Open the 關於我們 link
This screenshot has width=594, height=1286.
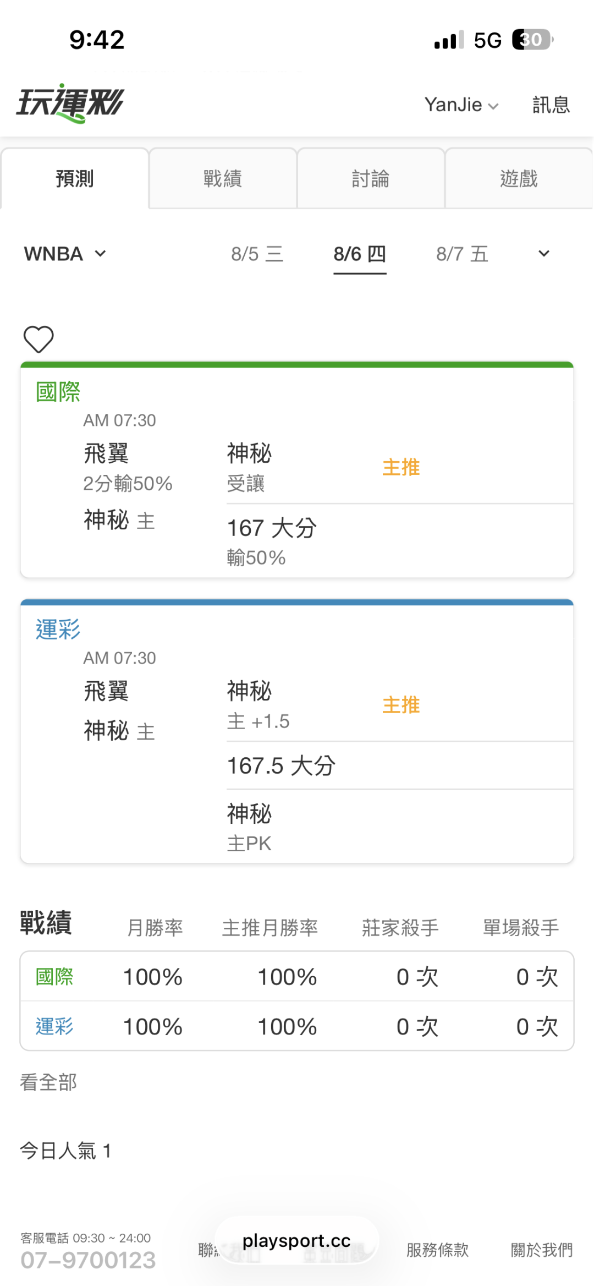pos(542,1250)
